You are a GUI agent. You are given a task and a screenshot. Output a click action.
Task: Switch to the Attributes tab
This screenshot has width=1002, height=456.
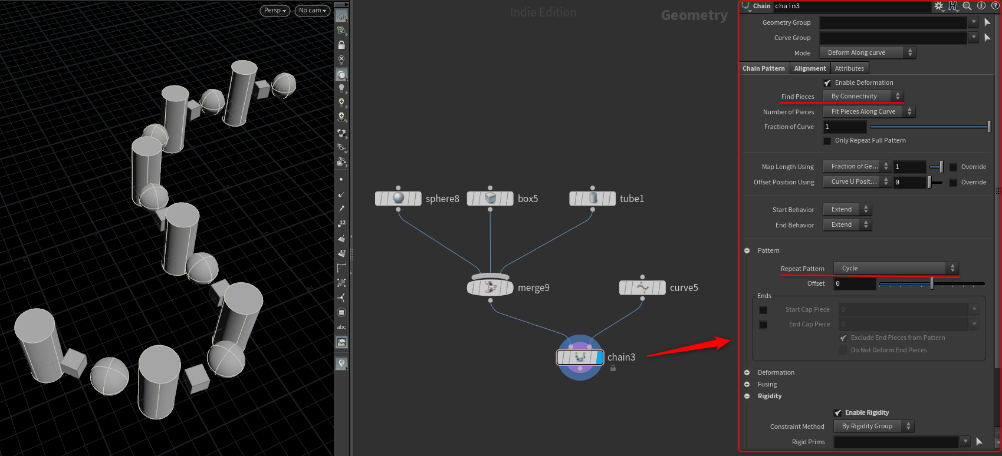[849, 68]
